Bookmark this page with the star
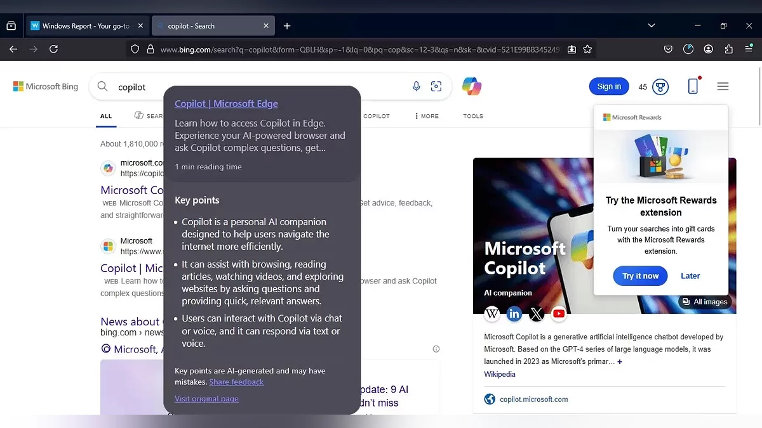The height and width of the screenshot is (428, 762). [x=587, y=49]
